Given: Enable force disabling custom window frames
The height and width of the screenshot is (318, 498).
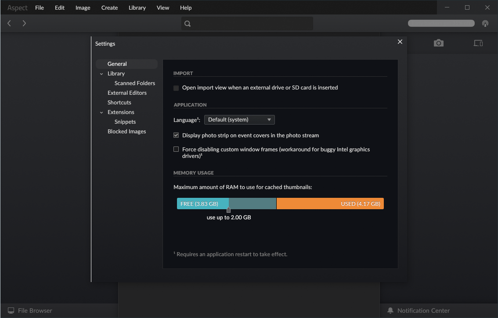Looking at the screenshot, I should (176, 150).
